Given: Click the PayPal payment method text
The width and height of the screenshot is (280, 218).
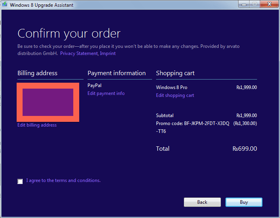Looking at the screenshot, I should 95,85.
